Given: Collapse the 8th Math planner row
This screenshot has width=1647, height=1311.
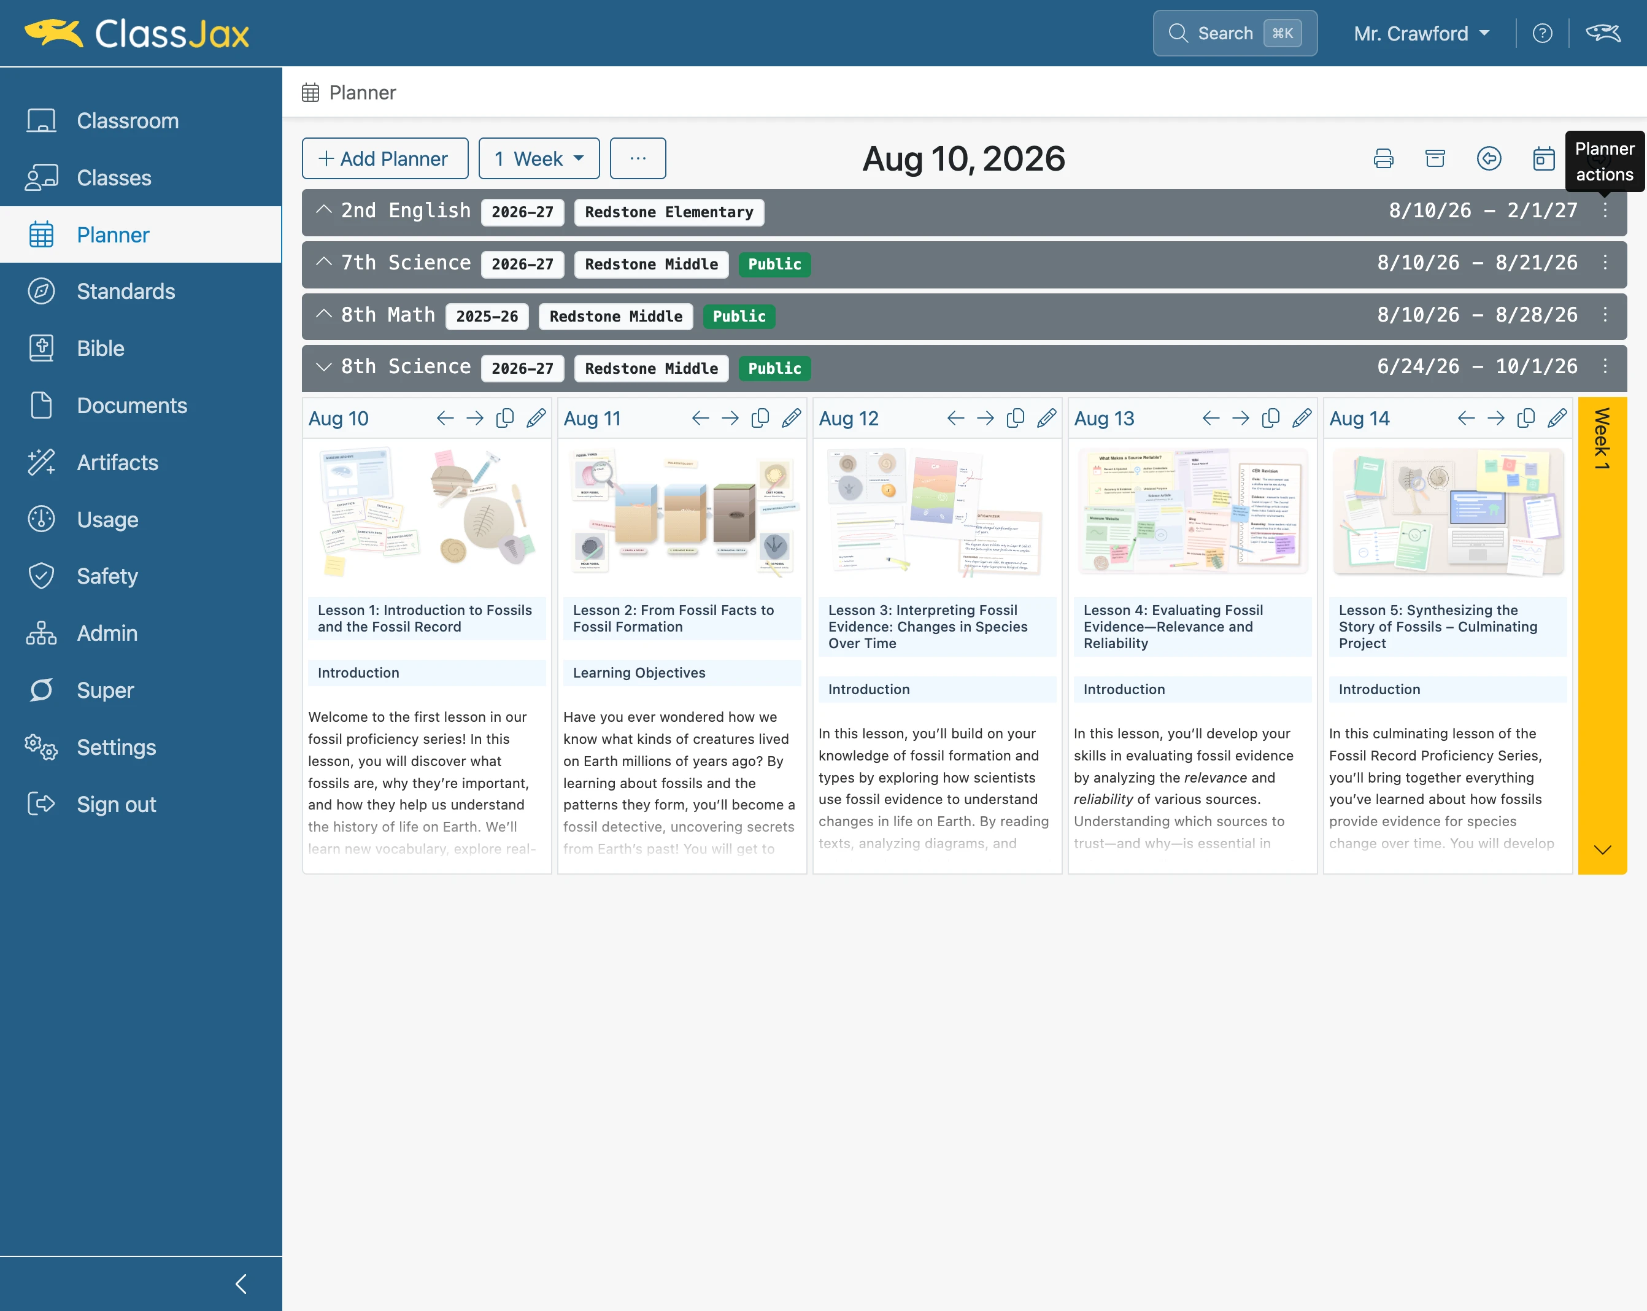Looking at the screenshot, I should (324, 313).
